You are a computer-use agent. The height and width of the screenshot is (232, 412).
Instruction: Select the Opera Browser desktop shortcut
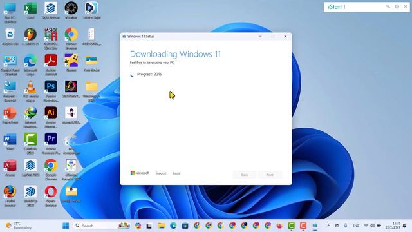[51, 196]
